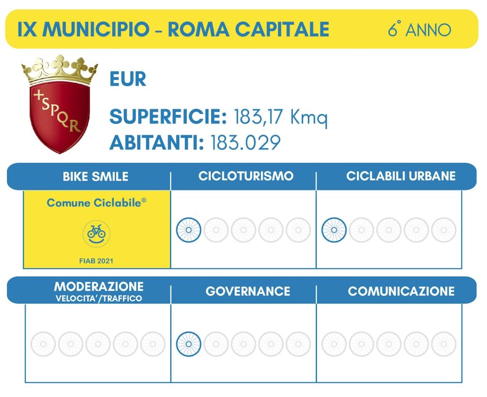Select the Cicloturismo header tab
Screen dimensions: 487x397
[x=246, y=176]
